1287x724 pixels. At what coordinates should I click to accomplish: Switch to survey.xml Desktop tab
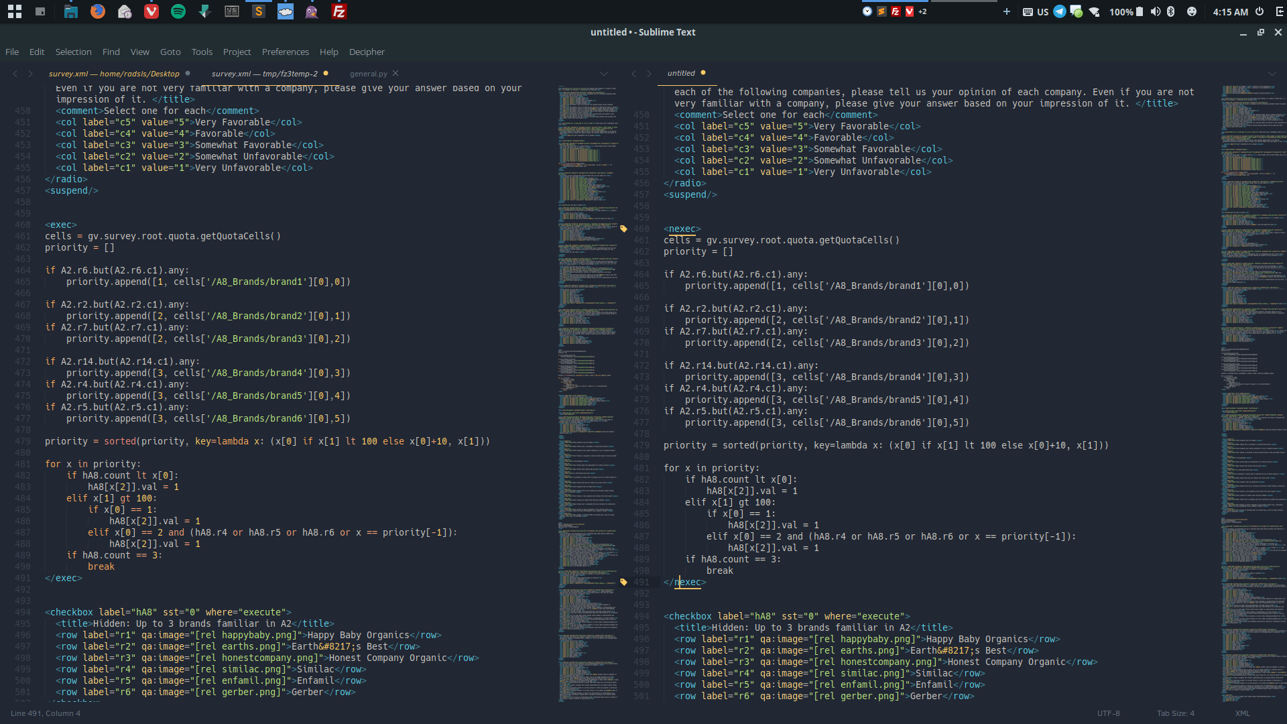click(x=114, y=74)
